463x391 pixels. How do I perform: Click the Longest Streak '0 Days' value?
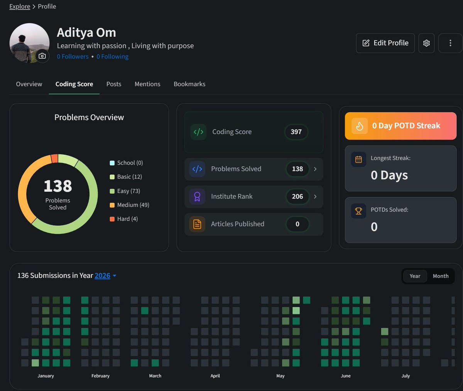[x=389, y=175]
